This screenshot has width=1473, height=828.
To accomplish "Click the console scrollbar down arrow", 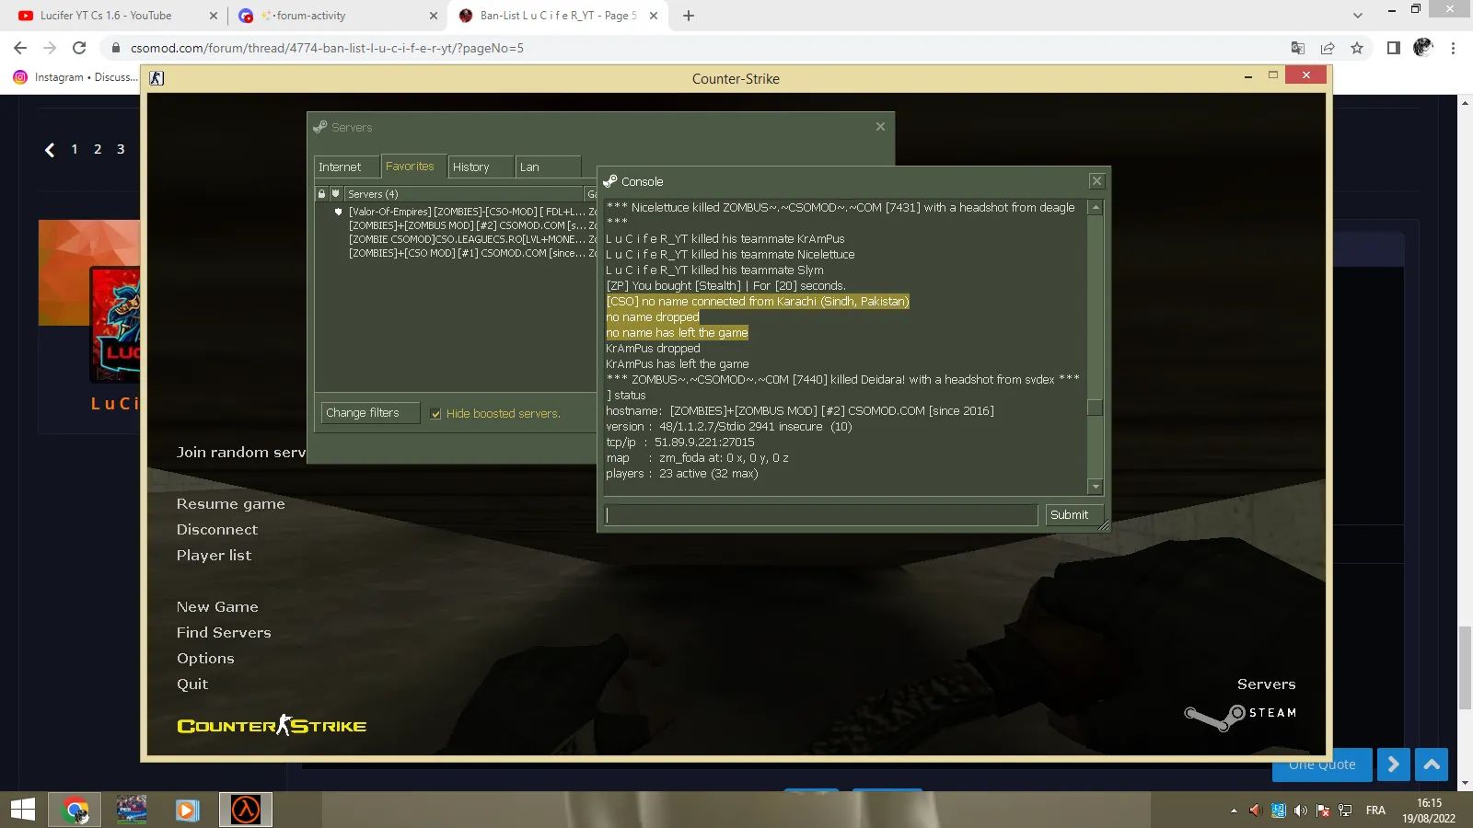I will tap(1095, 487).
